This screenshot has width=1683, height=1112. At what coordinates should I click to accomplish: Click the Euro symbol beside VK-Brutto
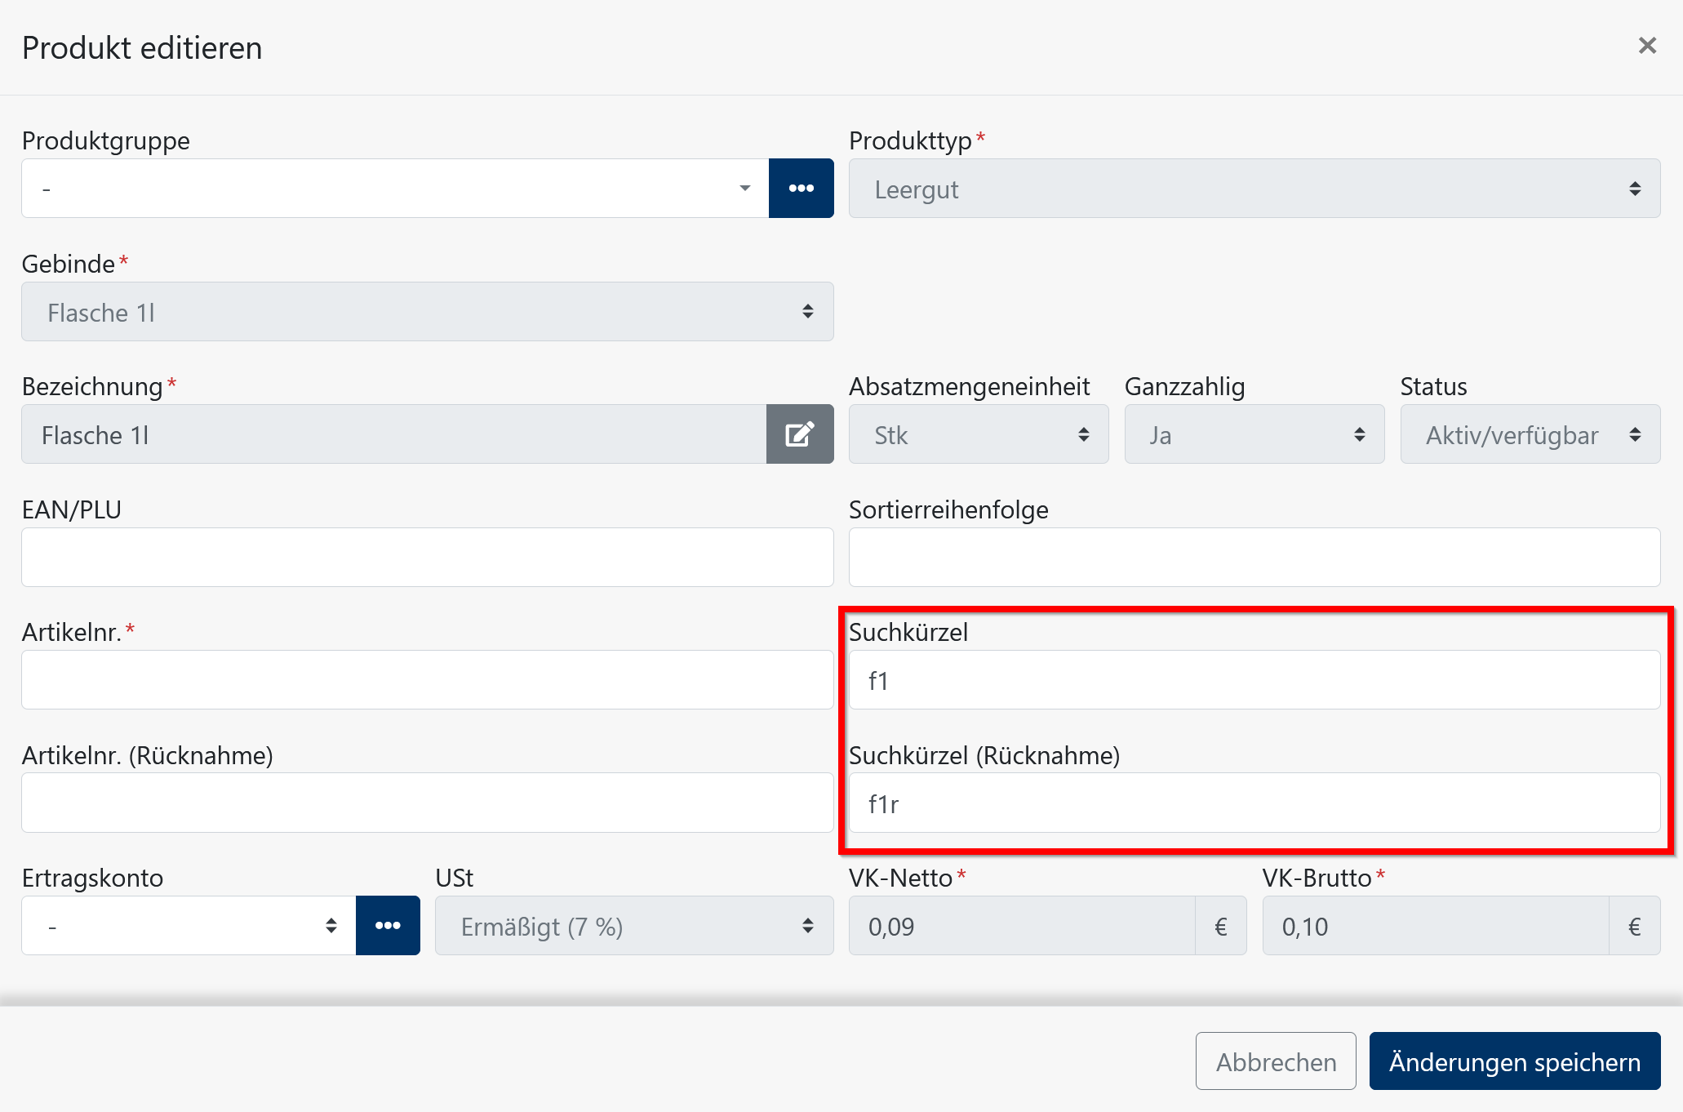[1635, 926]
